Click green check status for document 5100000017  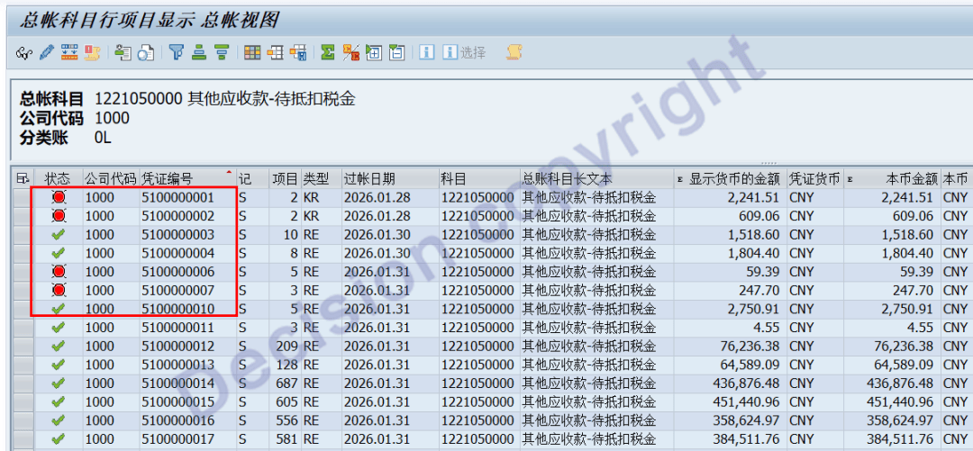(x=59, y=438)
